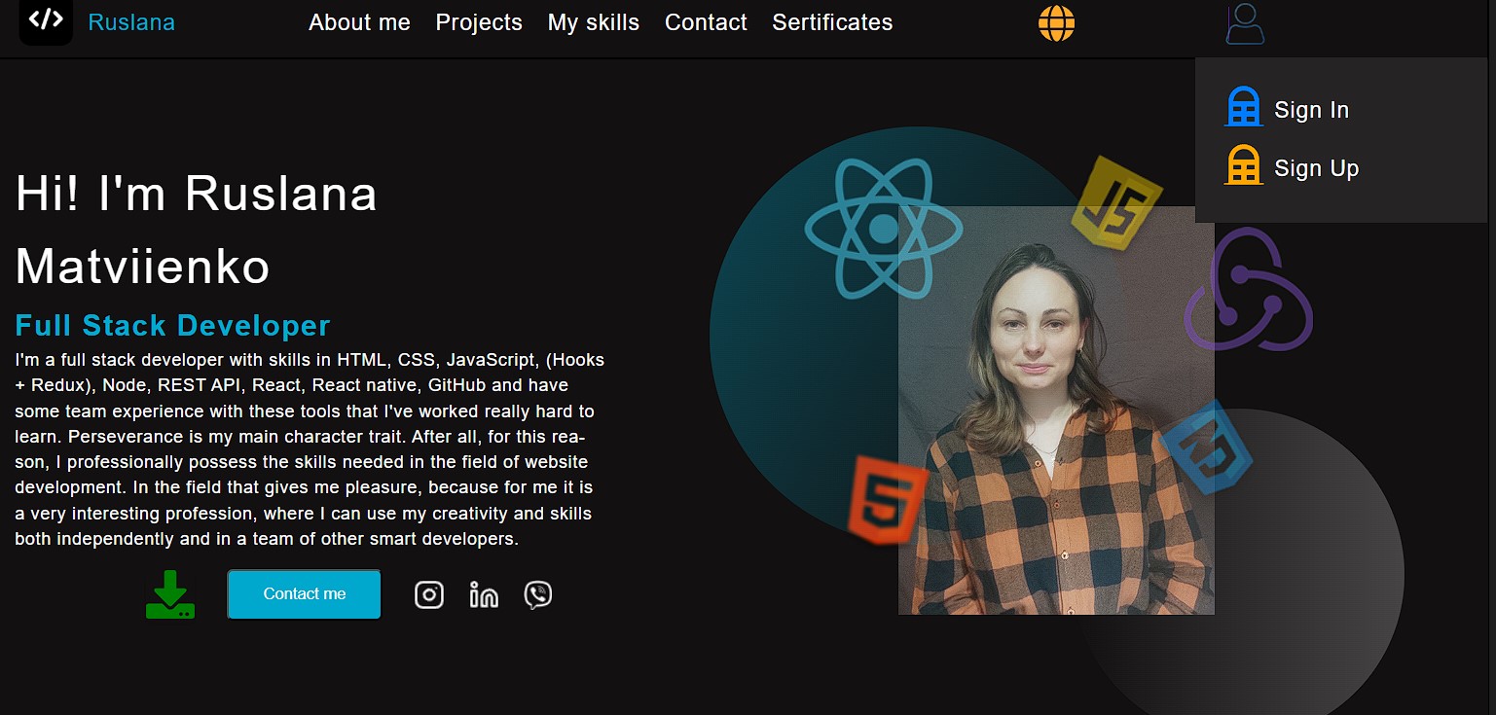Navigate to My skills

[x=594, y=22]
